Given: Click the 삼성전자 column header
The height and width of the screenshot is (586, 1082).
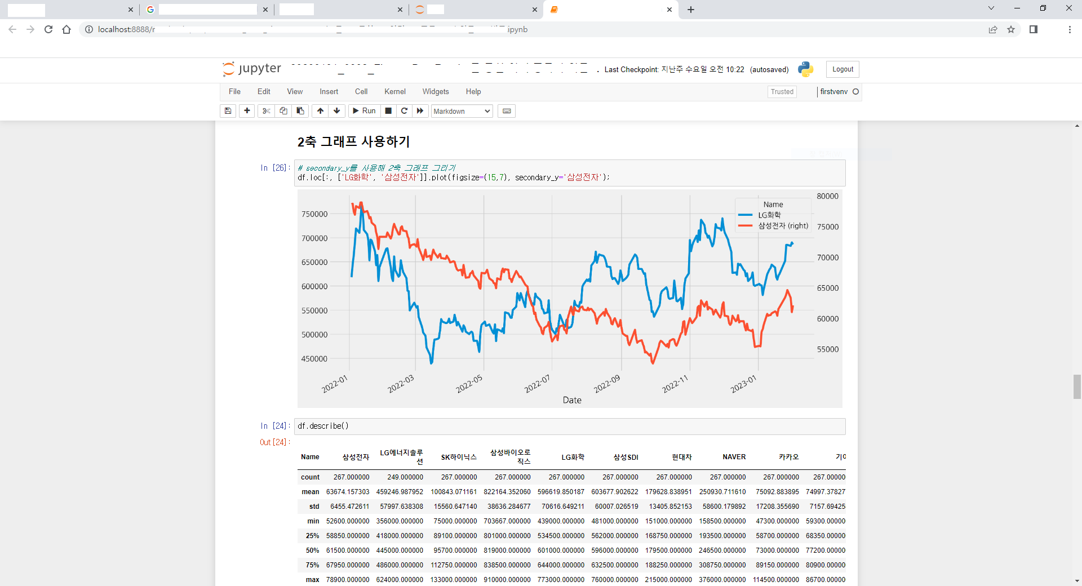Looking at the screenshot, I should pyautogui.click(x=356, y=457).
